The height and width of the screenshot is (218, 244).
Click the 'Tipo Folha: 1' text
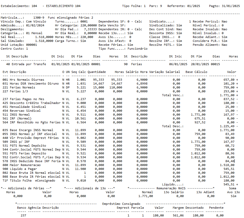(x=134, y=6)
